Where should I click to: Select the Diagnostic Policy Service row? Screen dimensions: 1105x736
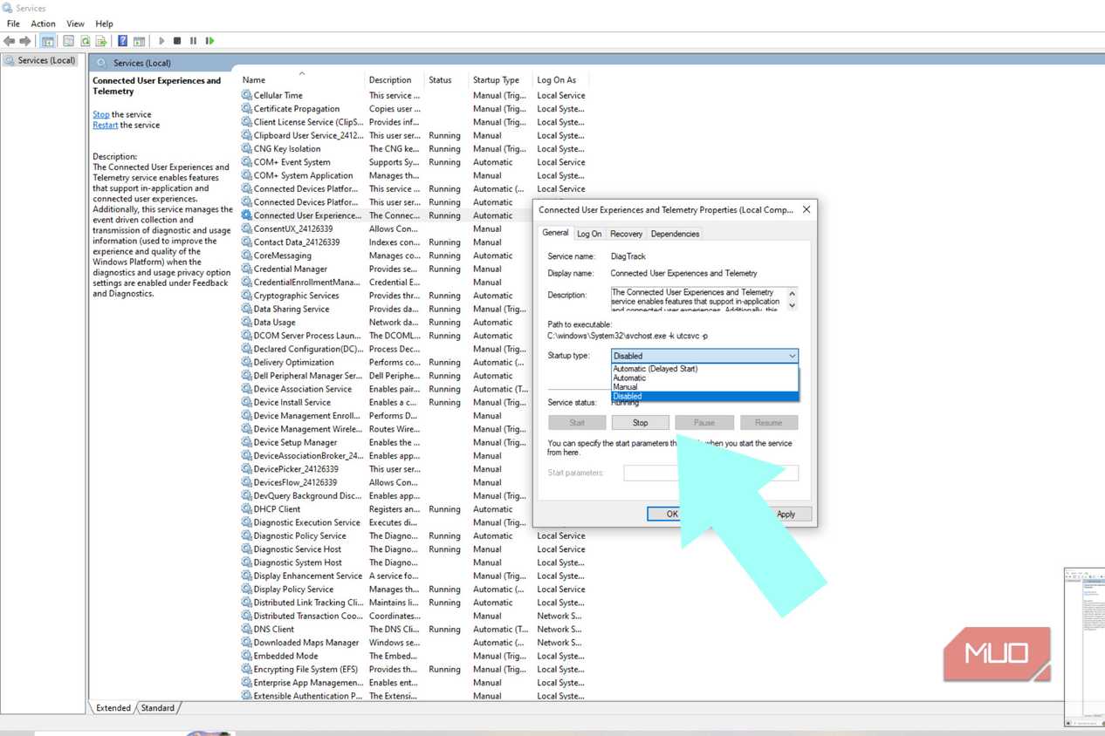415,536
